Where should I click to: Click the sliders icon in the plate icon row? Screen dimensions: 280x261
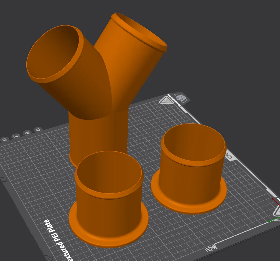(5, 139)
